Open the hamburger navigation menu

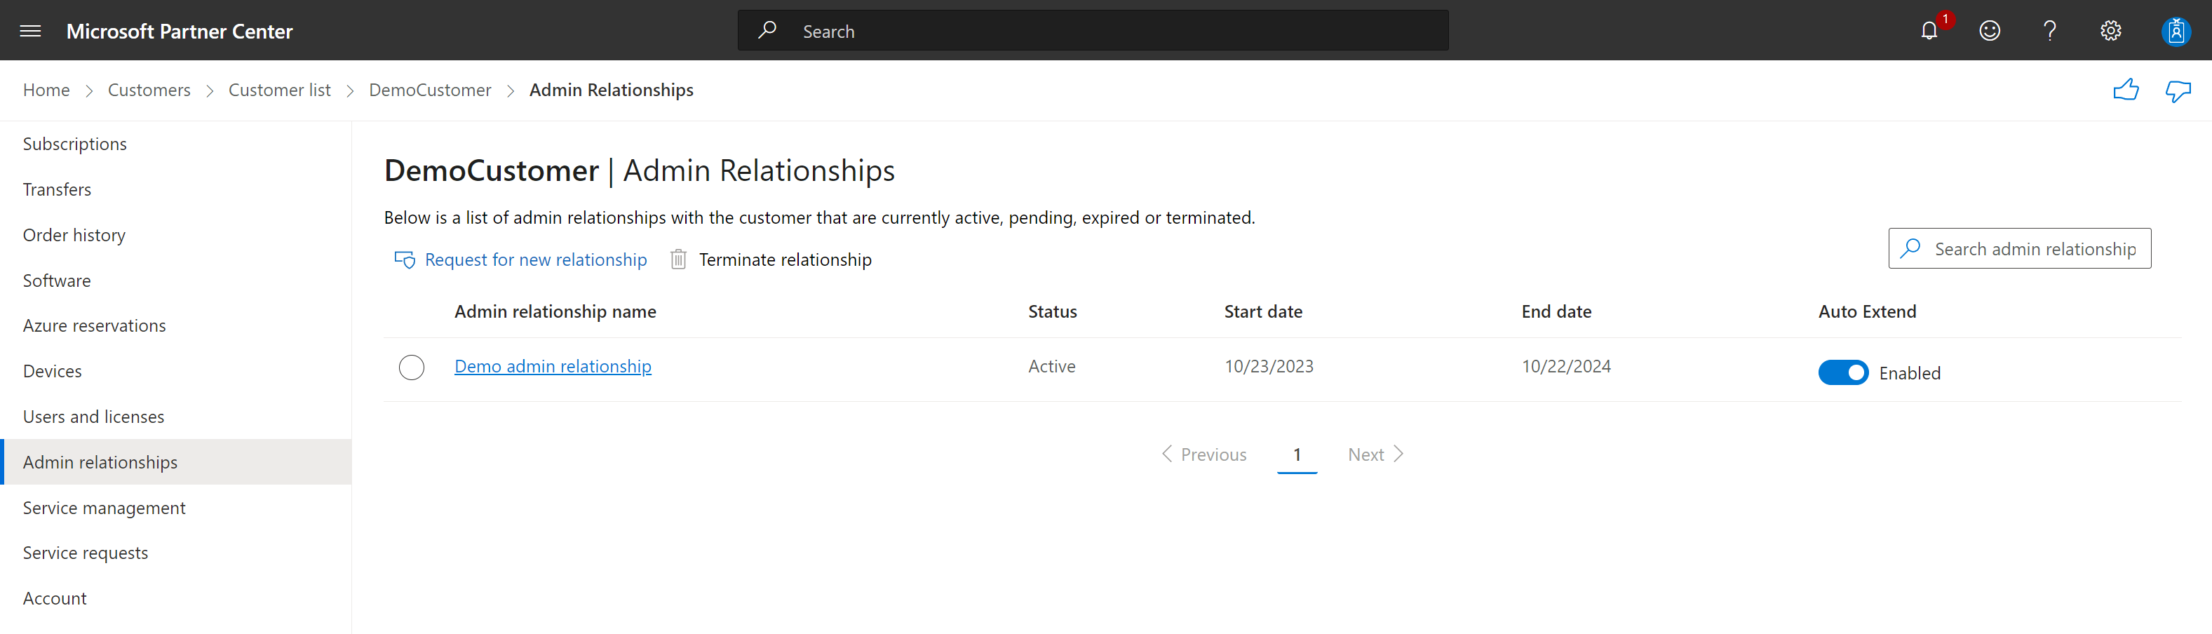tap(30, 31)
